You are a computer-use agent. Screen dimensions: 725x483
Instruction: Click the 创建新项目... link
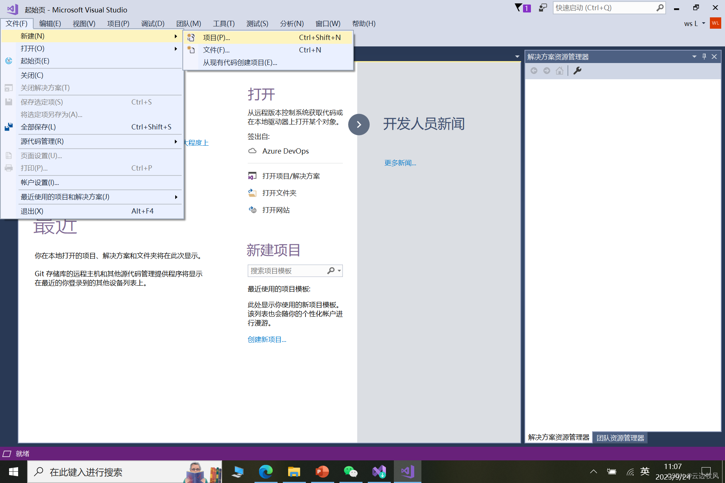(x=267, y=340)
